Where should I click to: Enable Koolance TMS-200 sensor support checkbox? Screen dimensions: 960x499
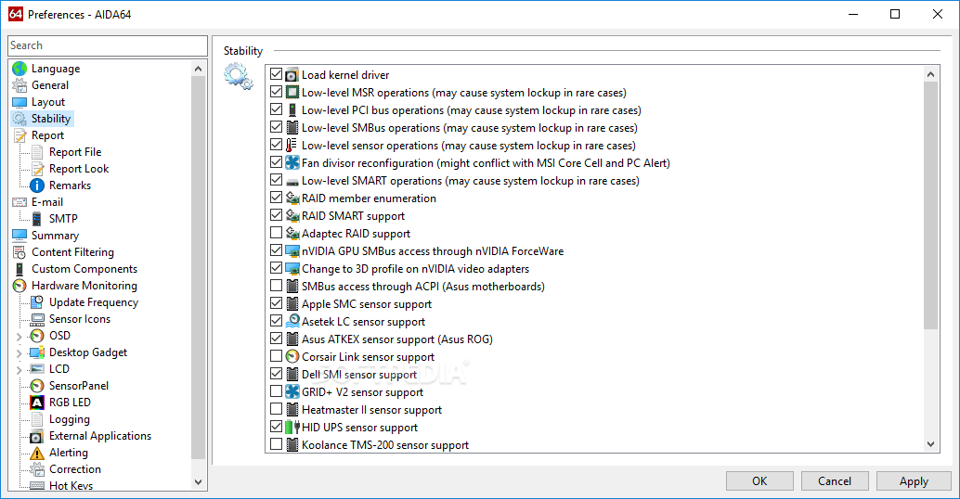coord(276,444)
